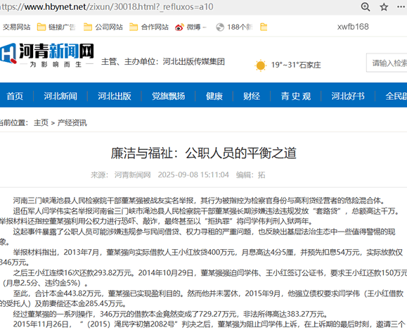Viewport: 407px width, 330px height.
Task: Go to the 首页 navigation tab
Action: pos(15,96)
